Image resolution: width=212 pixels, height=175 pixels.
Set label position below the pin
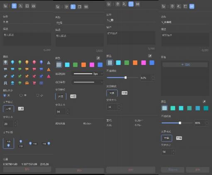click(21, 144)
